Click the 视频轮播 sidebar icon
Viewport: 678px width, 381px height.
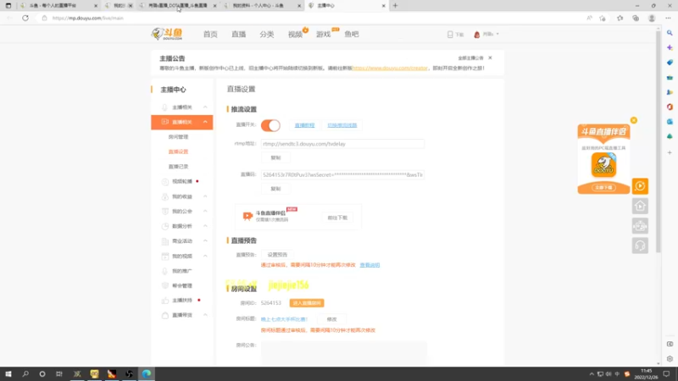click(164, 181)
